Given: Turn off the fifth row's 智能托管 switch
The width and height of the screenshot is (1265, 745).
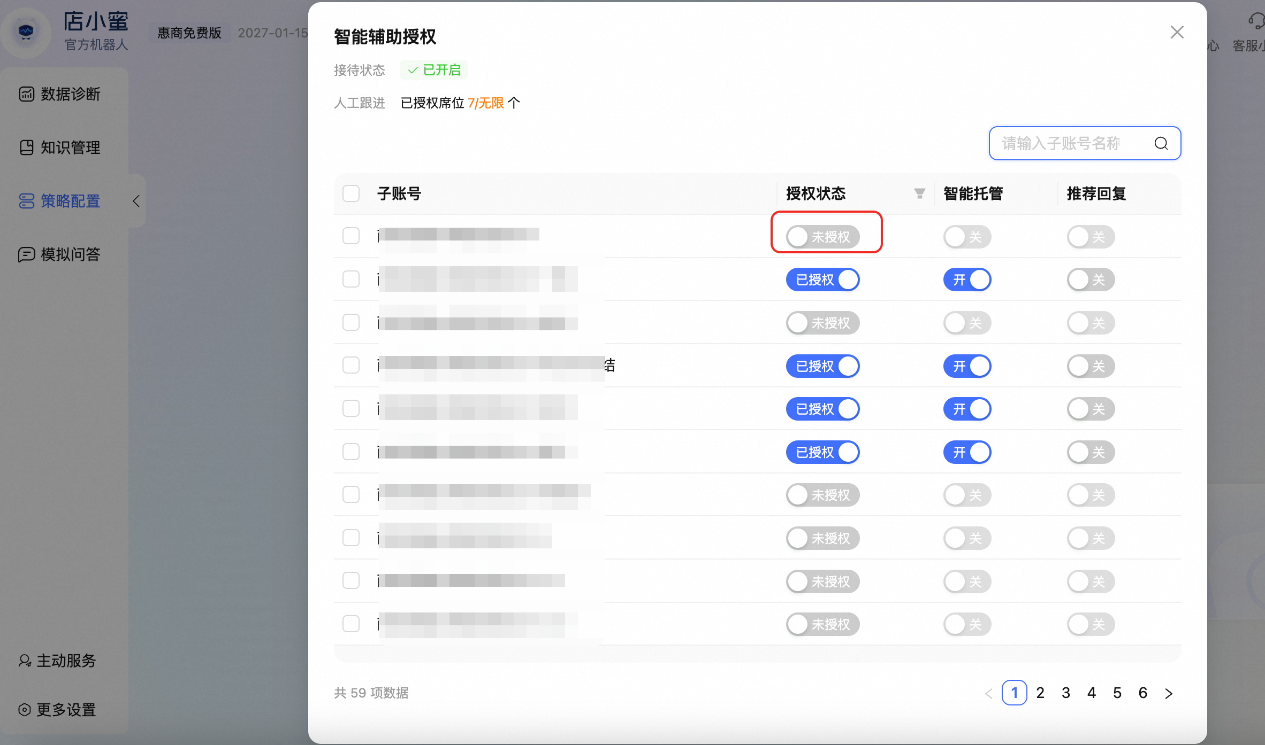Looking at the screenshot, I should coord(967,409).
